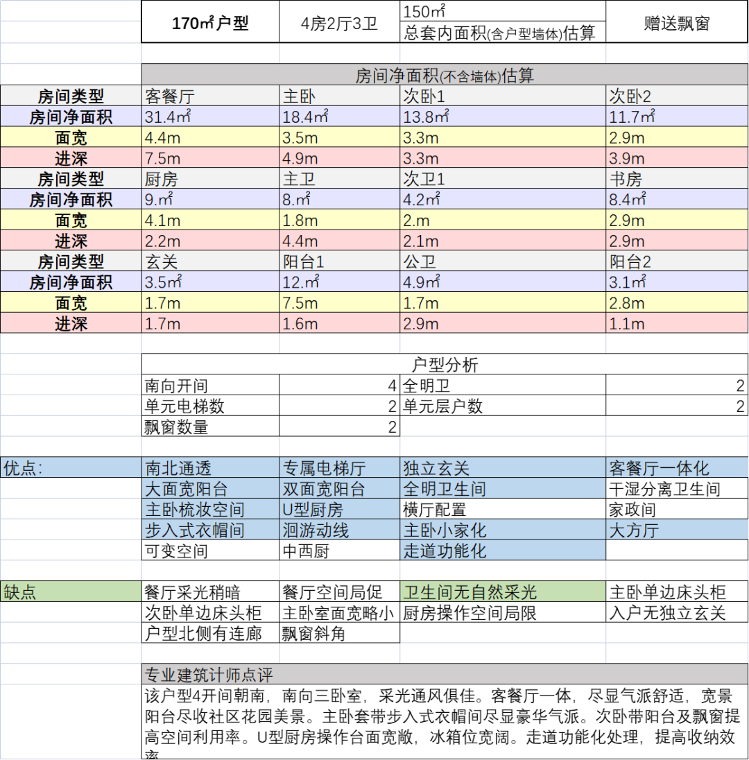Select the '南向开间' cell
The width and height of the screenshot is (749, 760).
(210, 386)
